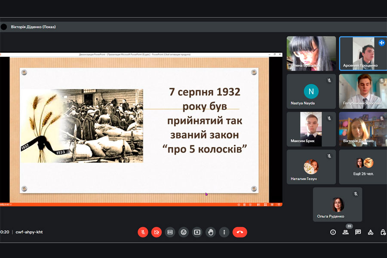Click the slide headline about 7 серпня 1932
The width and height of the screenshot is (387, 258).
pyautogui.click(x=205, y=120)
